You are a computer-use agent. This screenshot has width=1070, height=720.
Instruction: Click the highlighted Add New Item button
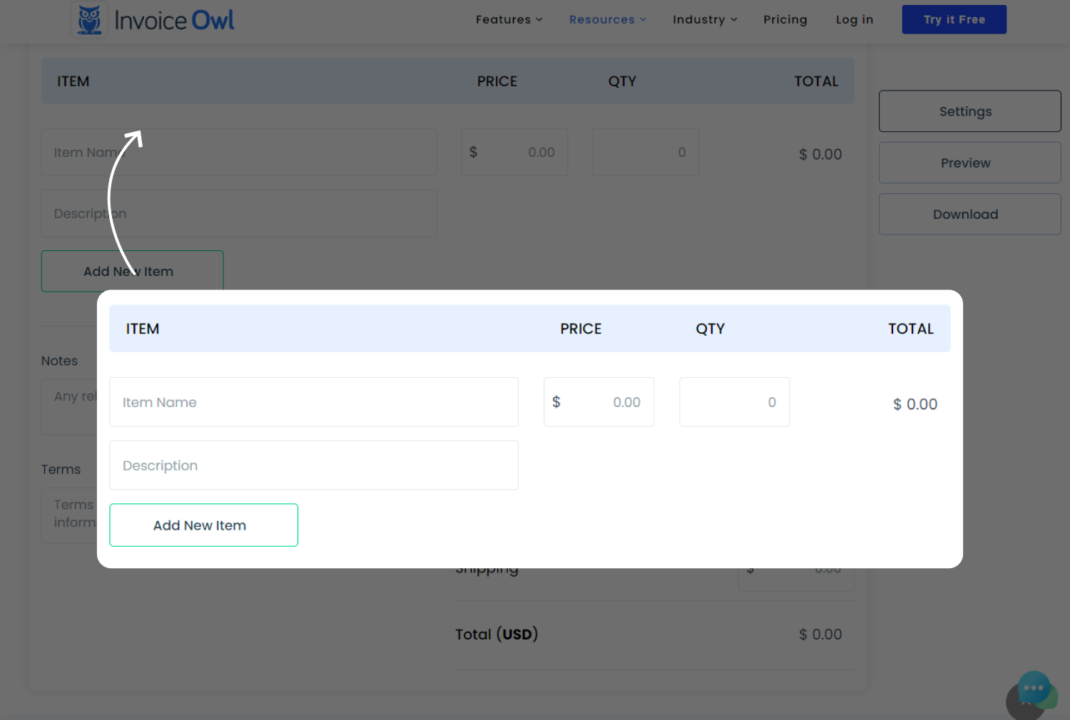pyautogui.click(x=203, y=525)
